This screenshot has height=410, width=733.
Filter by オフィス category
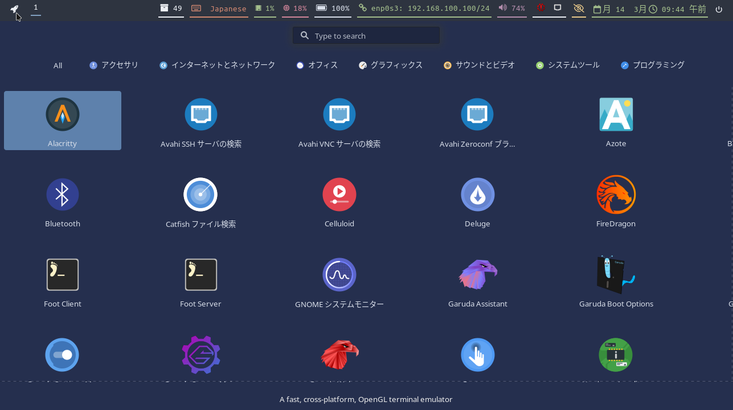tap(317, 65)
